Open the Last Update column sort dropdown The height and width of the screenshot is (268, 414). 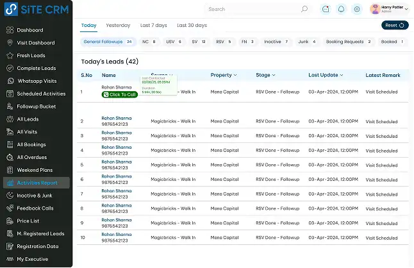click(342, 75)
